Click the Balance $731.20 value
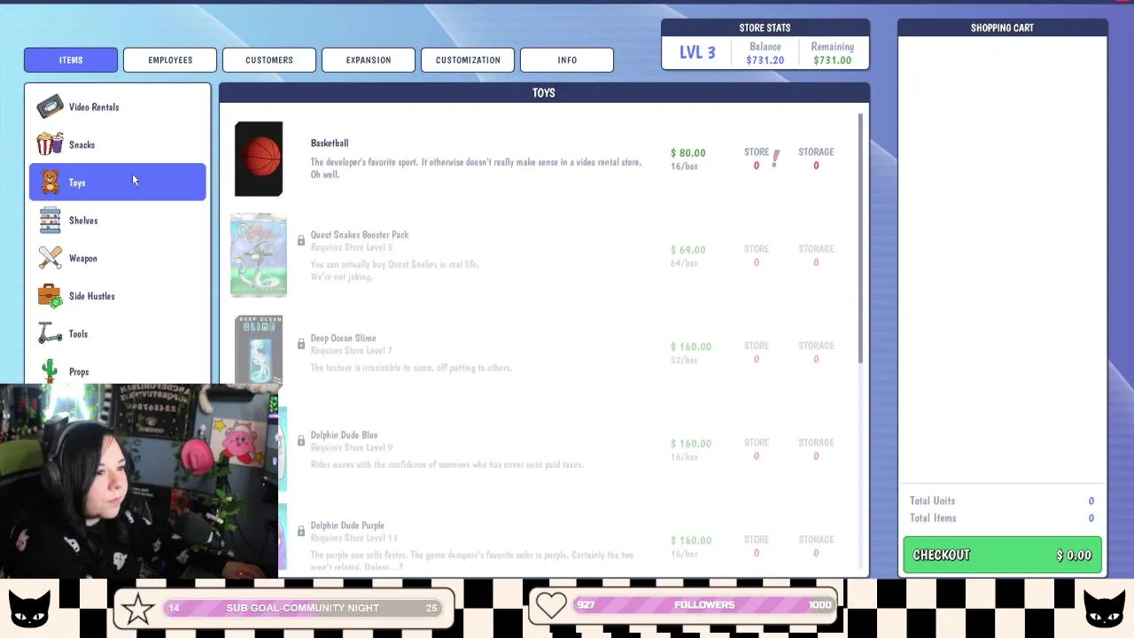Screen dimensions: 1134x638 pyautogui.click(x=765, y=60)
